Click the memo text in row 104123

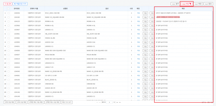tap(171, 22)
